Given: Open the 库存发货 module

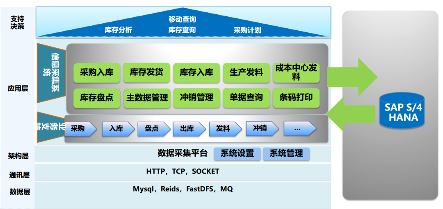Looking at the screenshot, I should [147, 73].
